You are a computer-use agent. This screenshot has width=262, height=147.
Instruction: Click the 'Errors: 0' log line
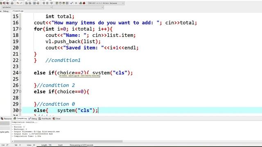tap(18, 127)
